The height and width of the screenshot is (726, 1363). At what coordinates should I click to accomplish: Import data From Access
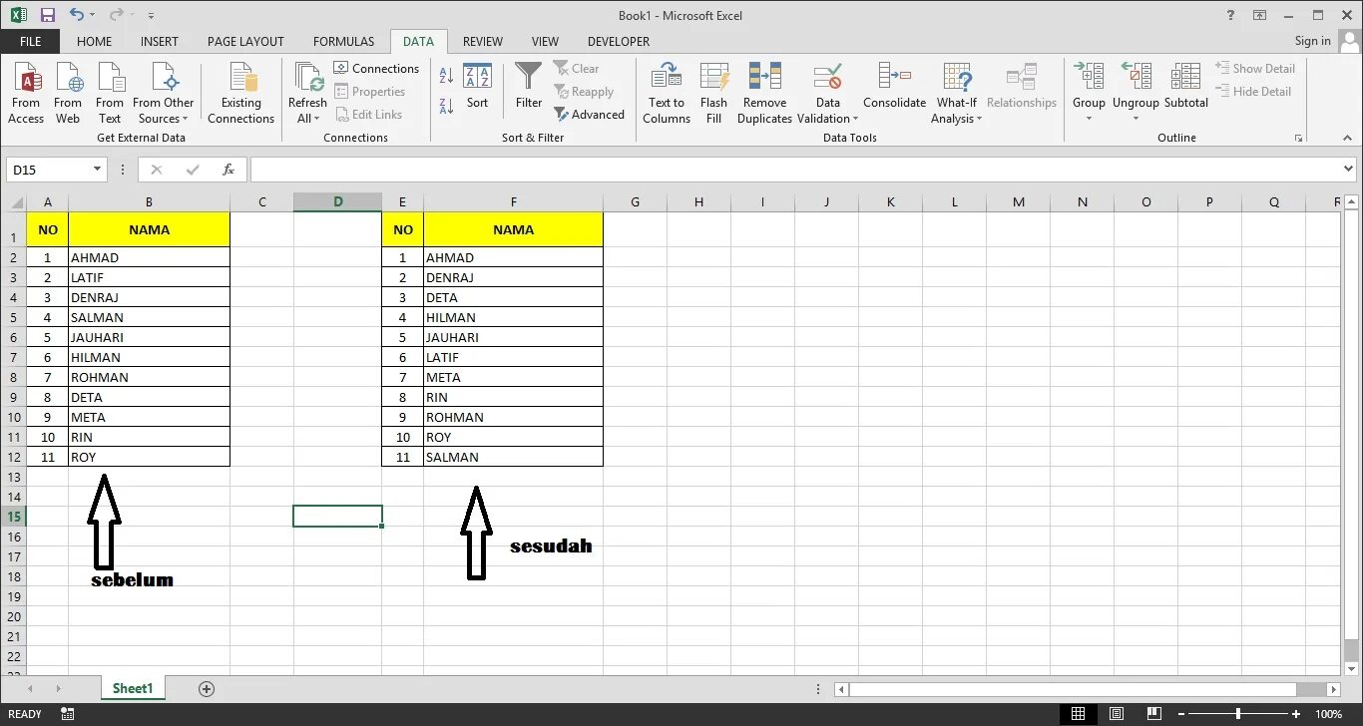[x=26, y=93]
